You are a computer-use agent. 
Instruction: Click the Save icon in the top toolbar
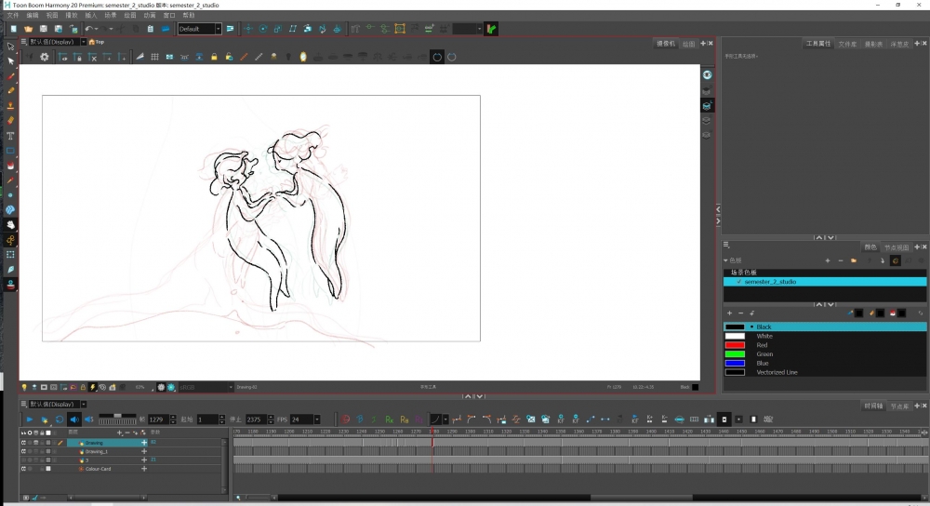[x=44, y=29]
